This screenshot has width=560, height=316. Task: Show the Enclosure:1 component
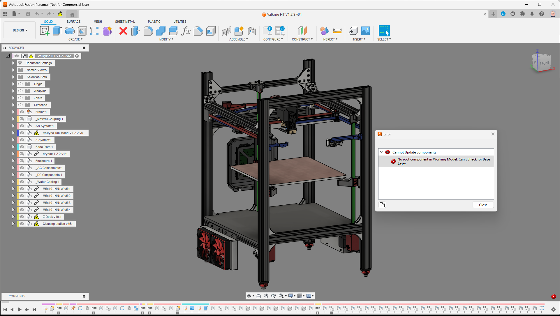(x=22, y=161)
